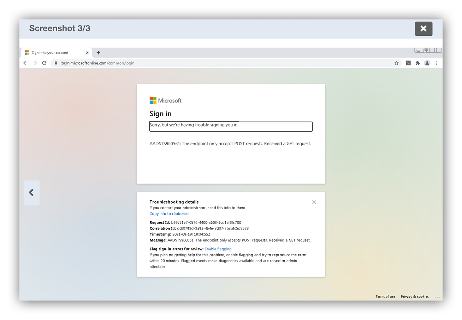Go to the previous screenshot

point(31,193)
